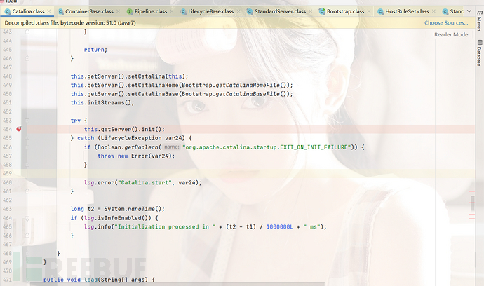
Task: Open the Pipeline.class tab
Action: tap(151, 11)
